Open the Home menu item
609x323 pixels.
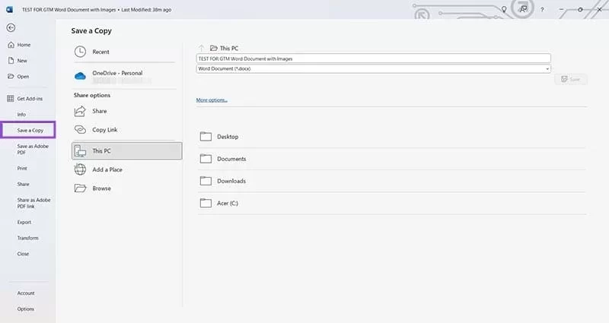pos(24,45)
